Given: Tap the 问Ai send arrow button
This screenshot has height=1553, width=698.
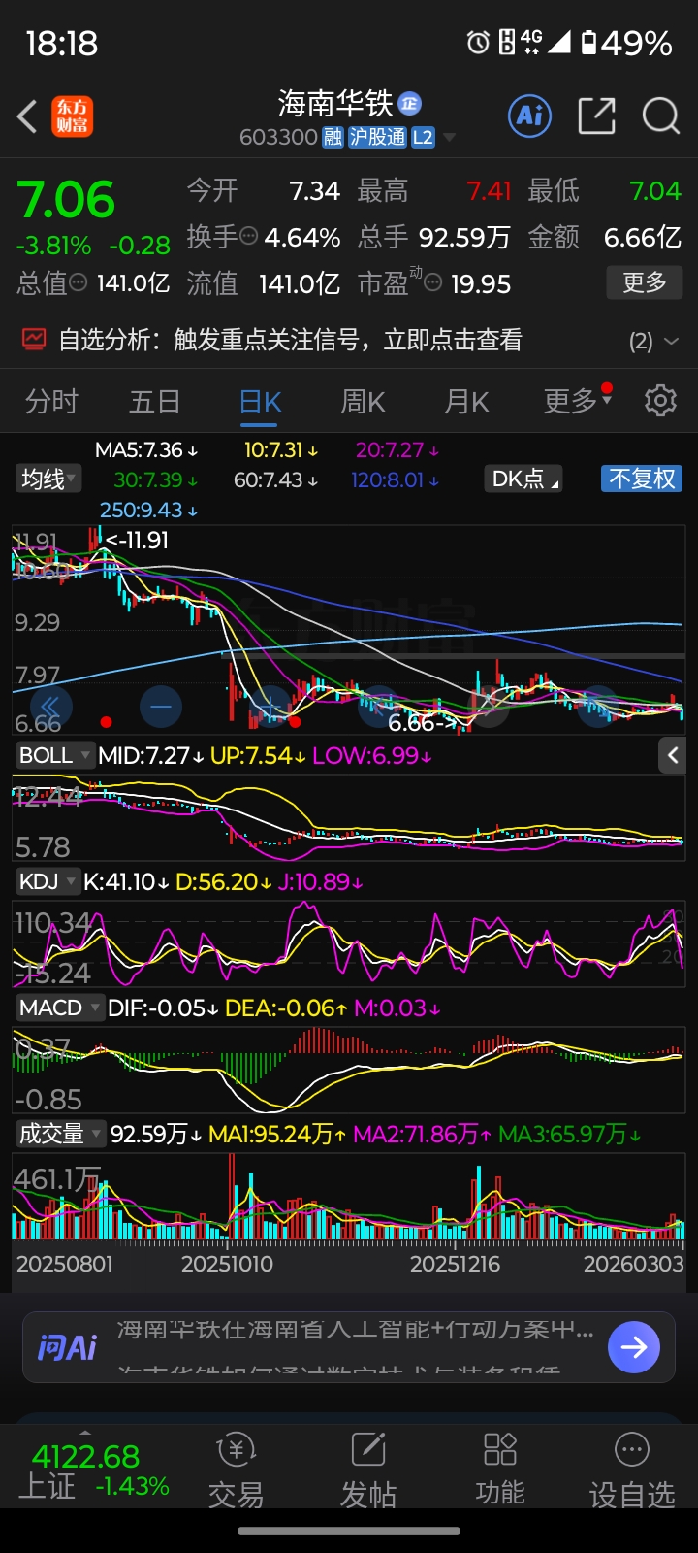Looking at the screenshot, I should pos(634,1347).
